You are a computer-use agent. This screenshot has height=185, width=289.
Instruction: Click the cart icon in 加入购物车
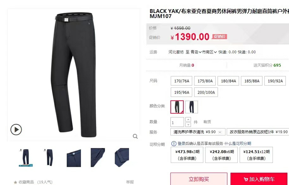click(246, 179)
